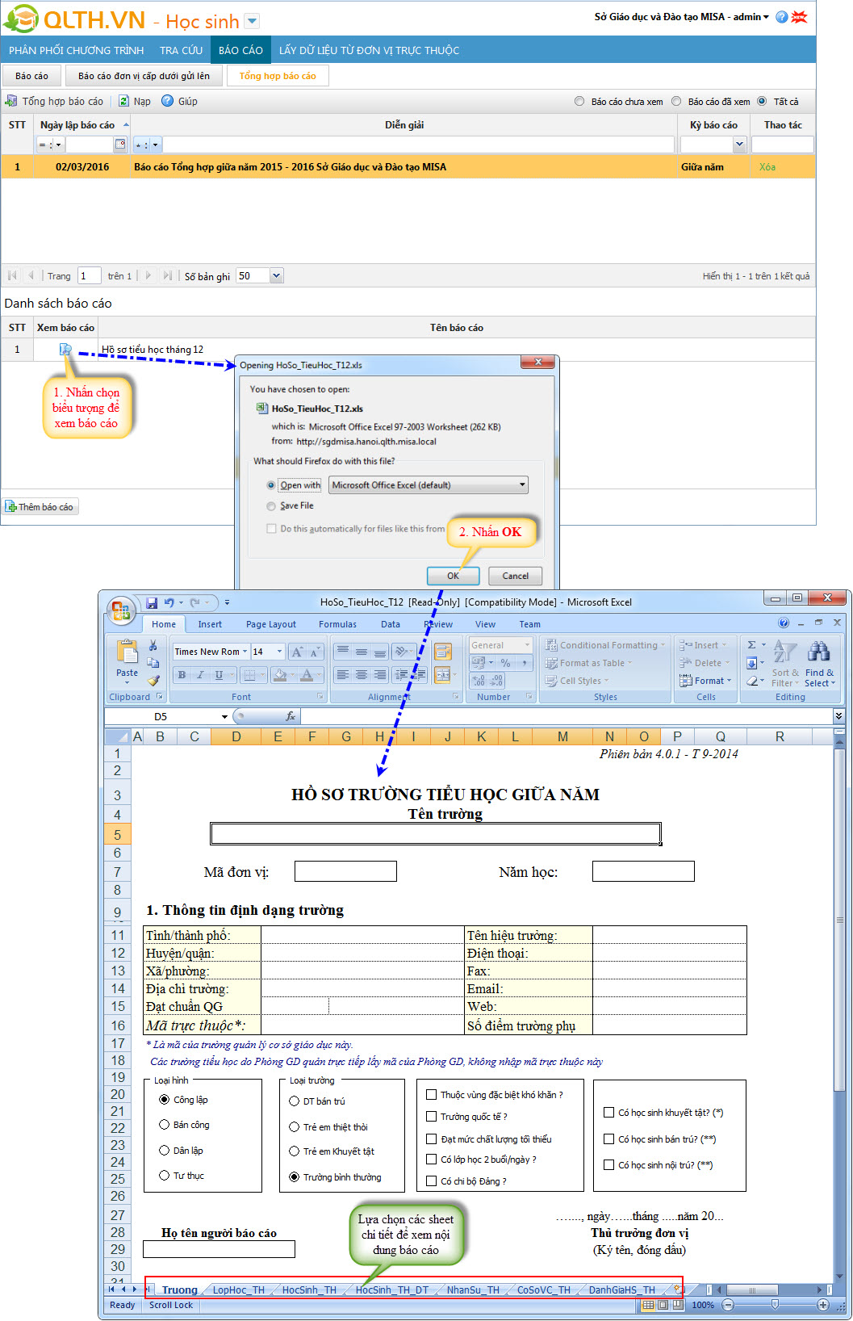The height and width of the screenshot is (1321, 853).
Task: Select the Báo cáo chưa xem radio
Action: point(579,102)
